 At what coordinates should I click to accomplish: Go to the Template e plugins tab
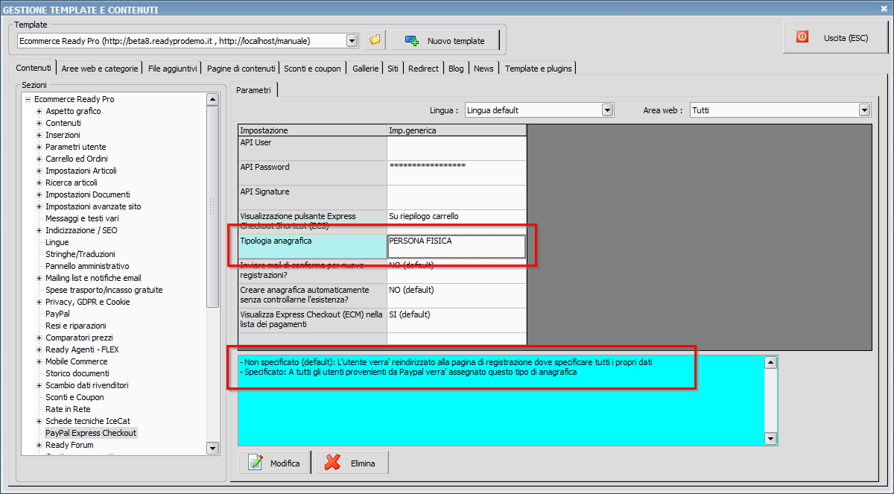539,69
